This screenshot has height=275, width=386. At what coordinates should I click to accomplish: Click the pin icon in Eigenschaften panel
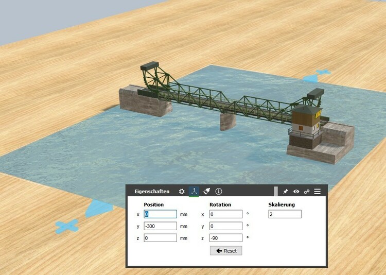pos(286,192)
